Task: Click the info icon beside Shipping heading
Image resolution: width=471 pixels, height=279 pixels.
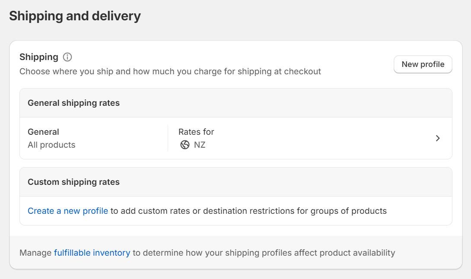Action: 67,57
